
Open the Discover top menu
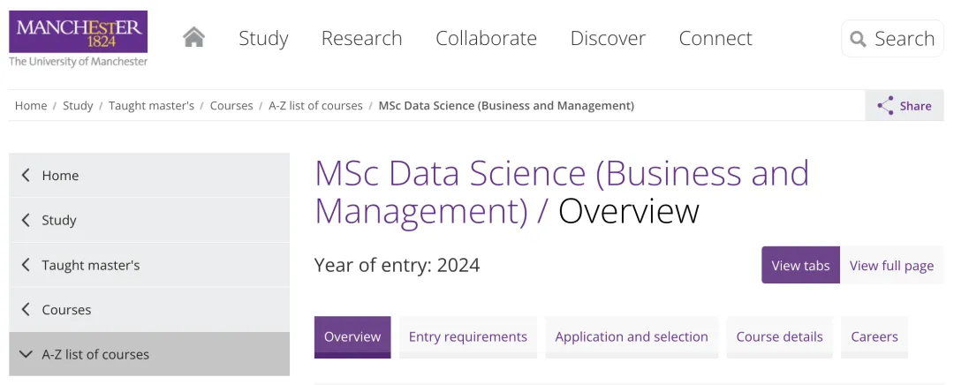tap(608, 38)
